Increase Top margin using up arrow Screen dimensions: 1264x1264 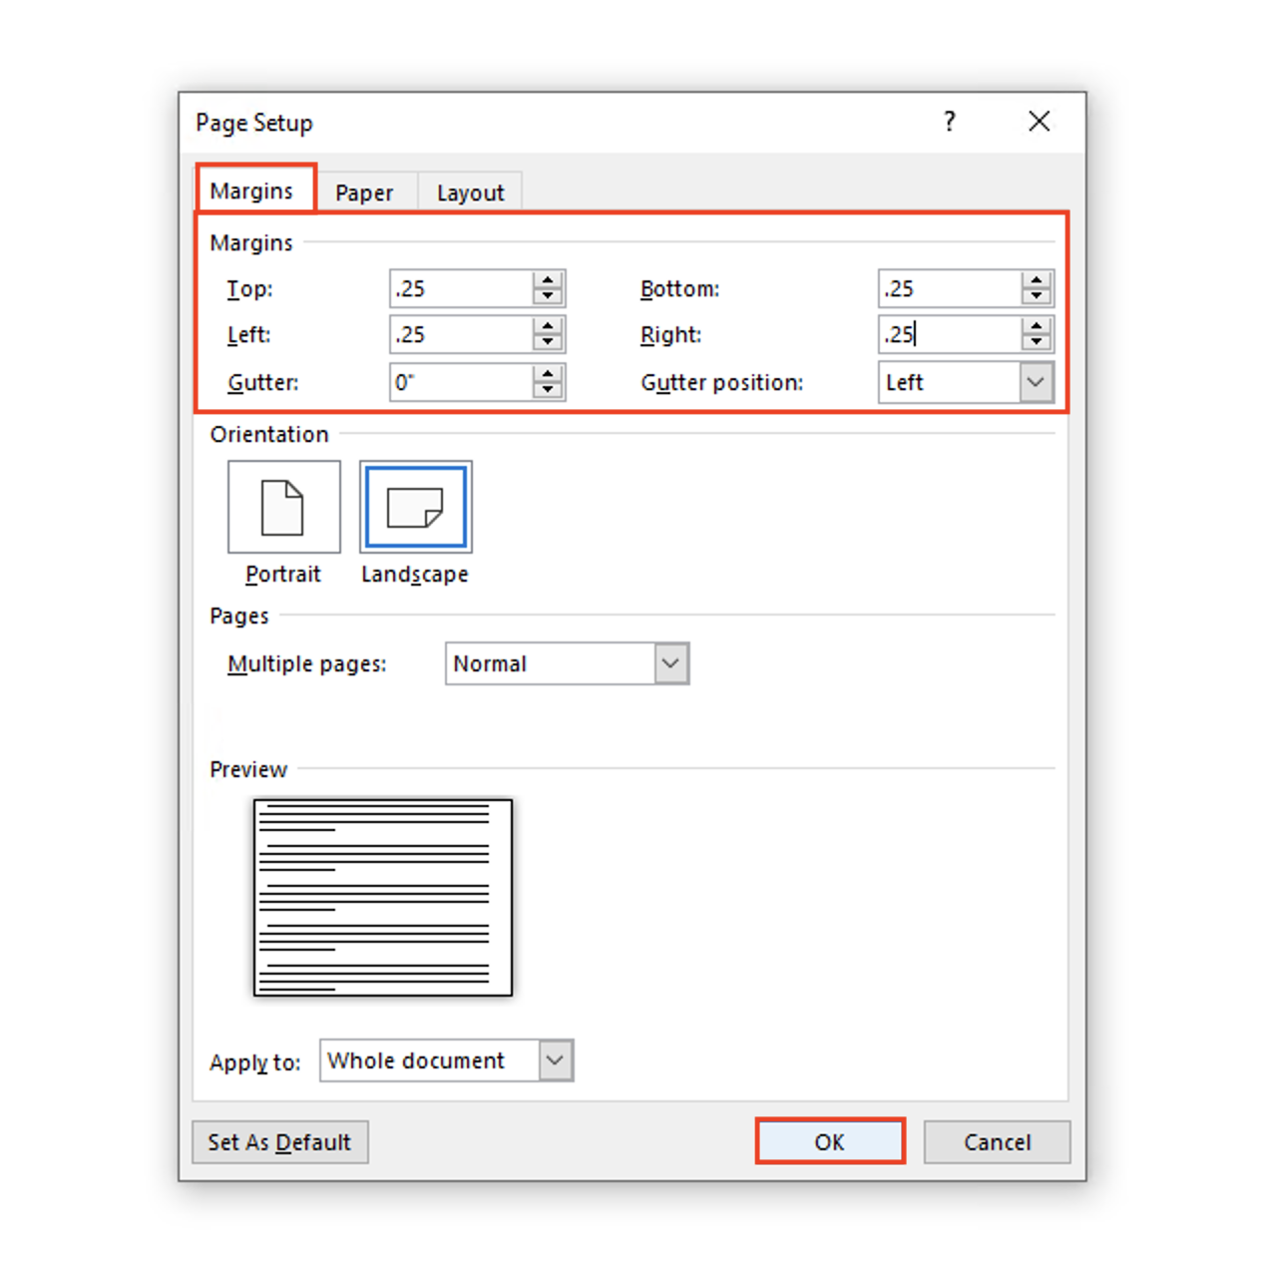[x=547, y=280]
